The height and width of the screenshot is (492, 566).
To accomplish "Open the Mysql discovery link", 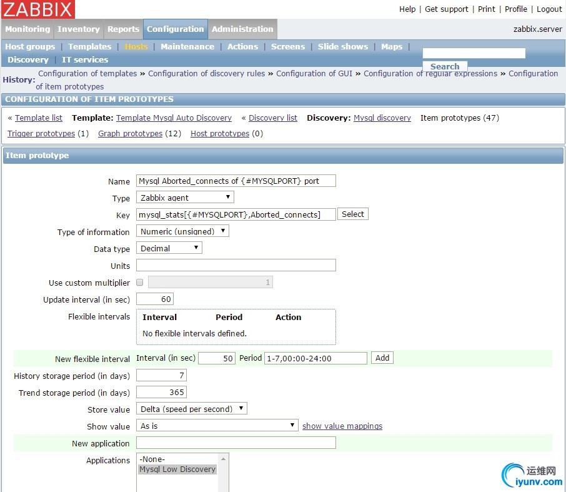I will coord(382,118).
